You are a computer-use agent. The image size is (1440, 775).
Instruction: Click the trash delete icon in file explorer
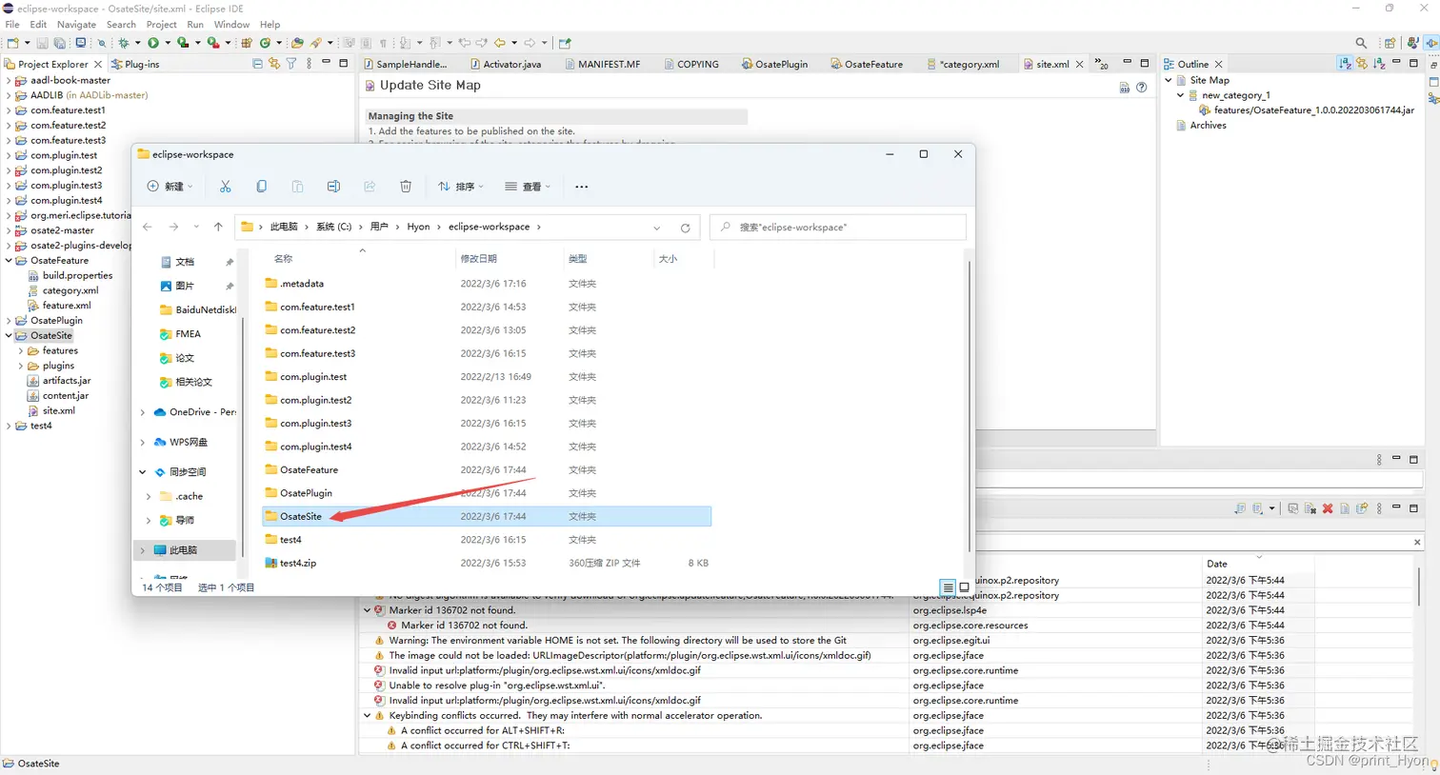406,187
